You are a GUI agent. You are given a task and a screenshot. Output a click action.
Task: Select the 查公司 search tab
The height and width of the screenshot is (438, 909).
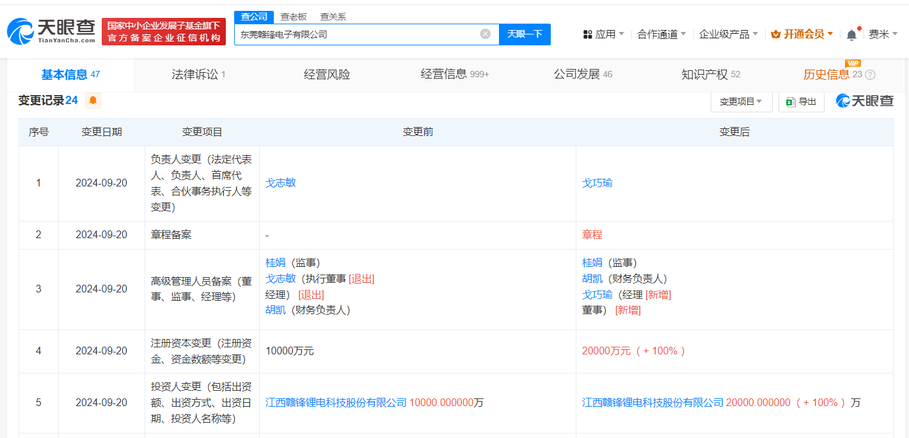[x=254, y=17]
